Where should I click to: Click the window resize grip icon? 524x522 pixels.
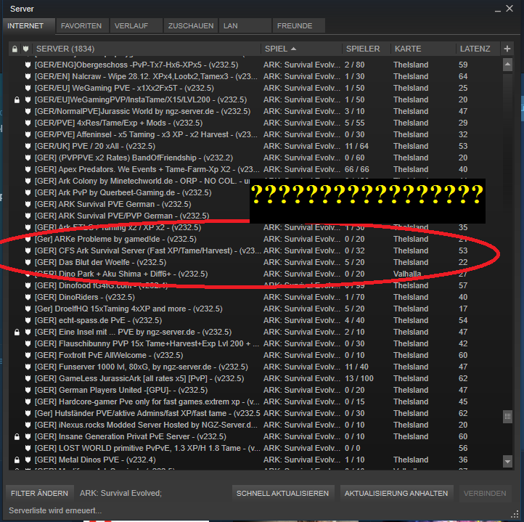pyautogui.click(x=515, y=515)
